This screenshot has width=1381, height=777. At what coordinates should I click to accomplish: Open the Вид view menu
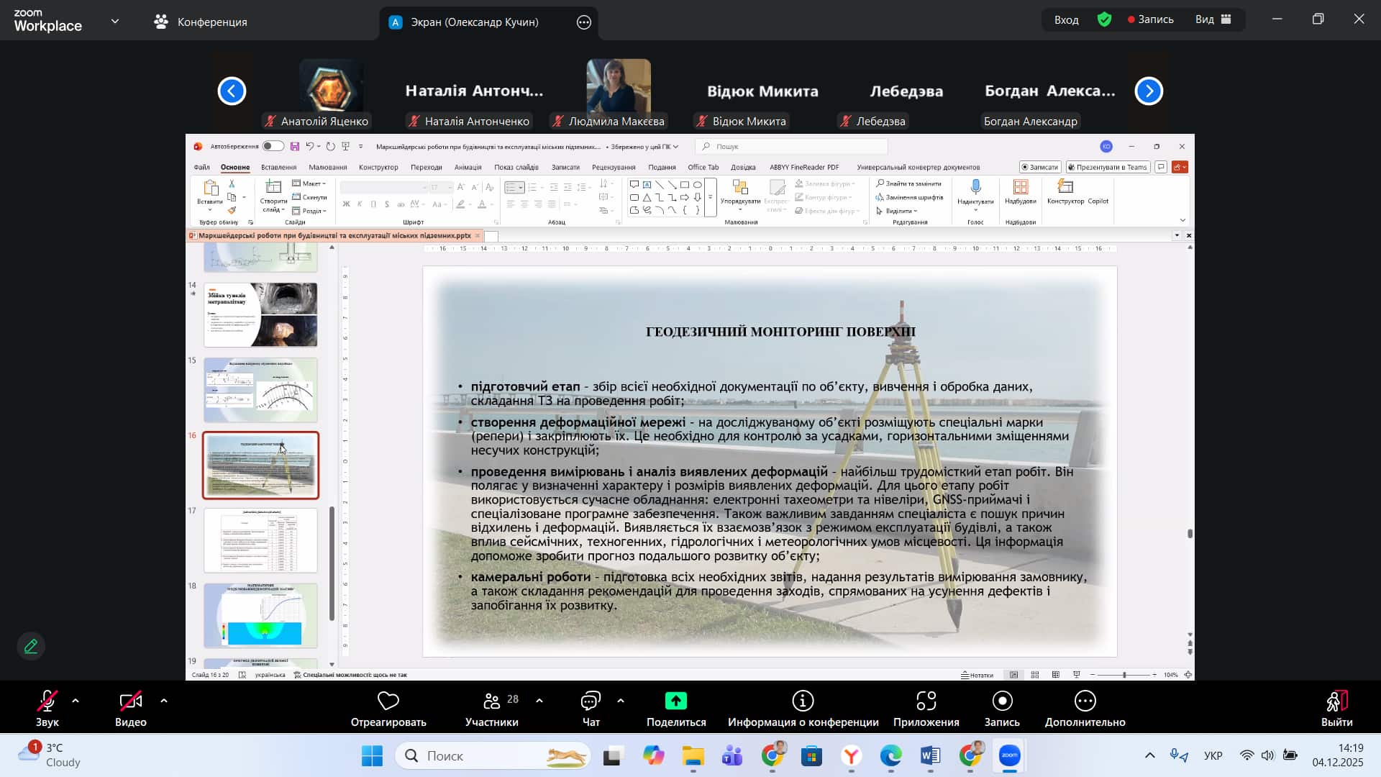(x=1213, y=19)
